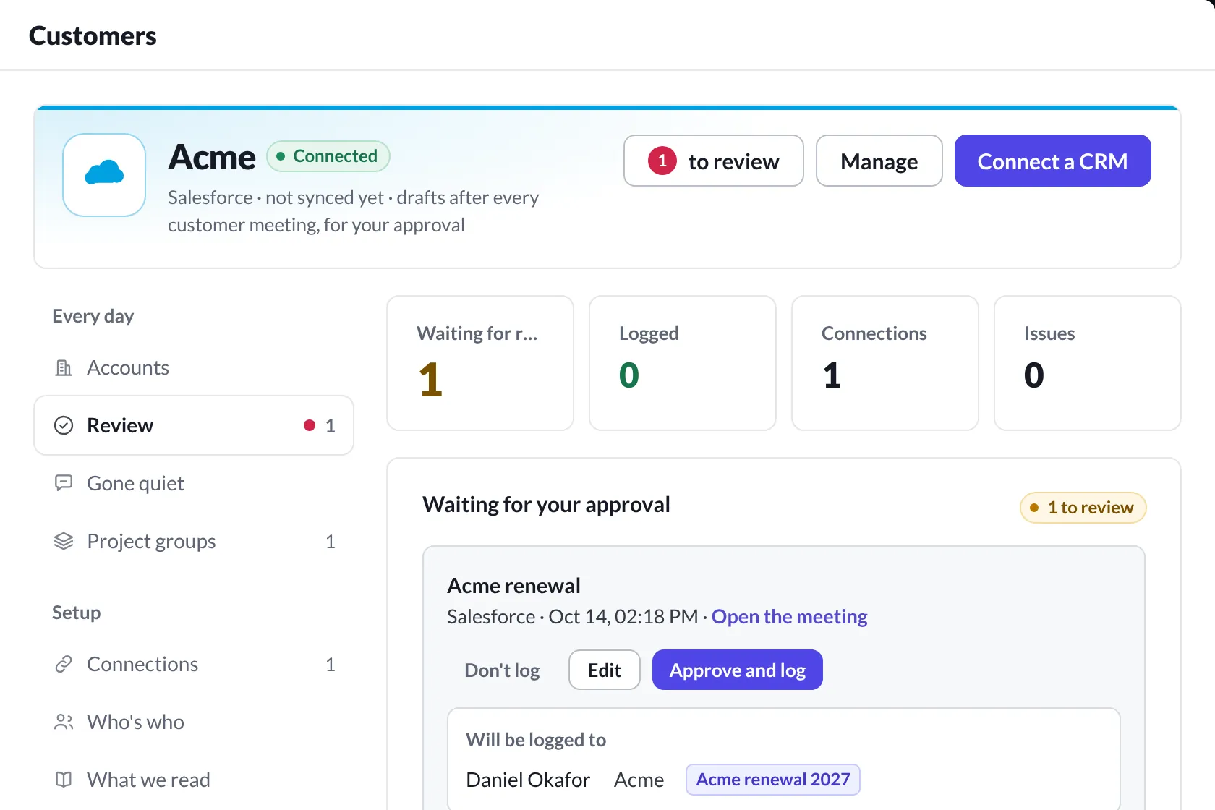The image size is (1215, 810).
Task: Open Project groups
Action: [x=194, y=541]
